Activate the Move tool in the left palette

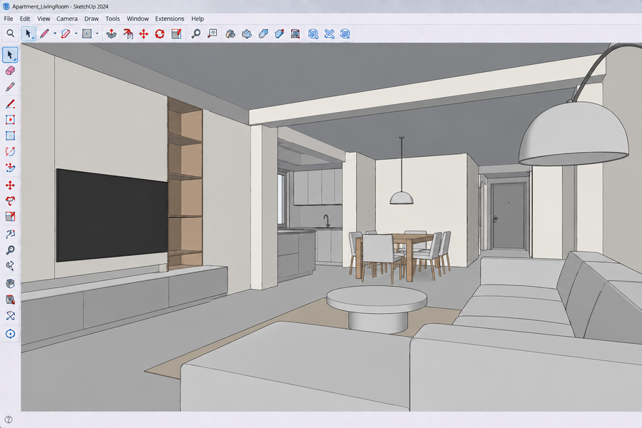pos(10,185)
